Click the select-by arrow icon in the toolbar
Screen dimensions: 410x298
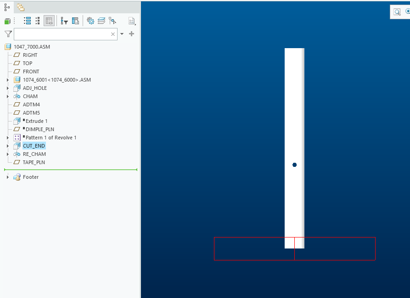click(x=112, y=21)
